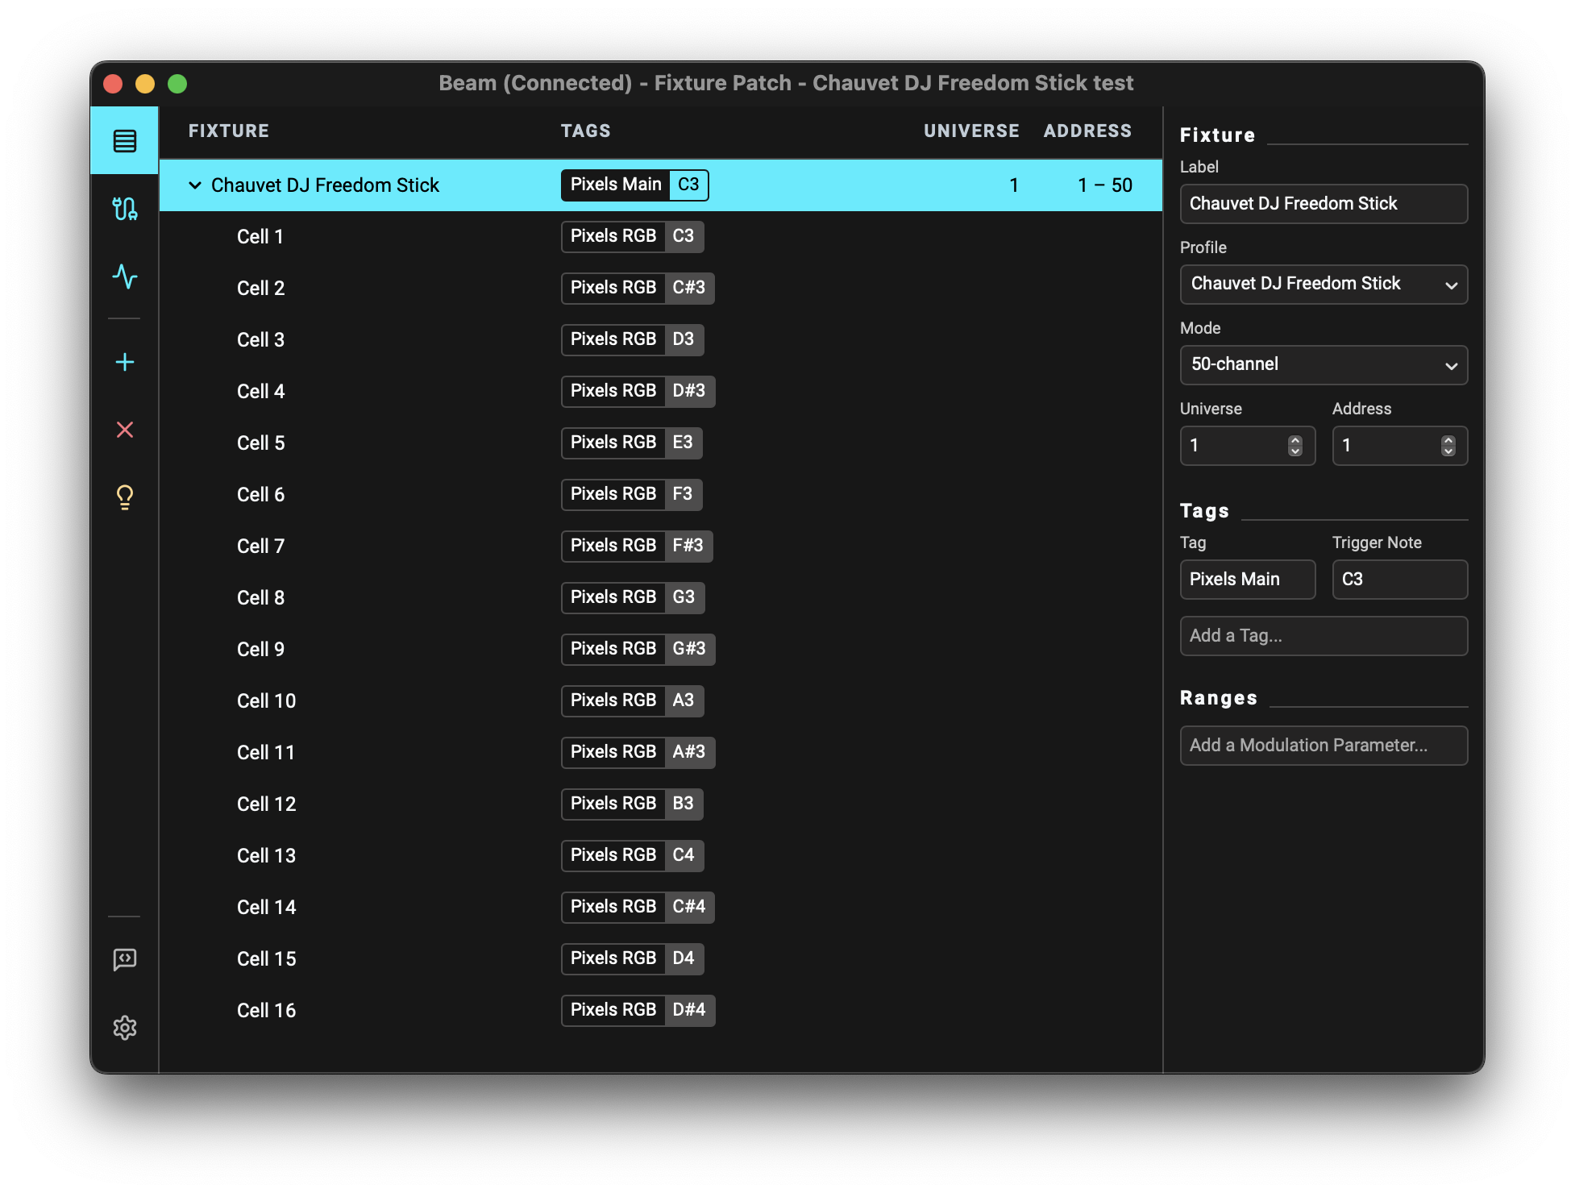The width and height of the screenshot is (1575, 1193).
Task: Open the 50-channel Mode dropdown
Action: pyautogui.click(x=1323, y=365)
